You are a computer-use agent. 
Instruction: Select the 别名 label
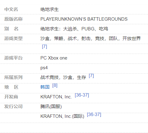pos(11,29)
